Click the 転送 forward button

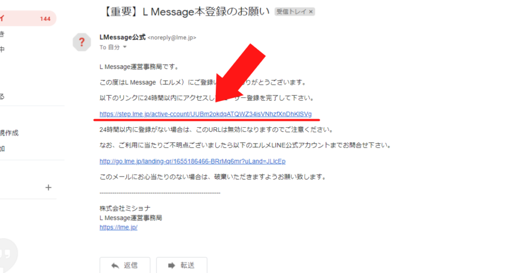182,265
